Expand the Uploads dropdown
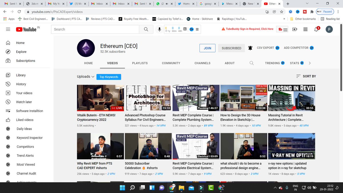 point(85,77)
